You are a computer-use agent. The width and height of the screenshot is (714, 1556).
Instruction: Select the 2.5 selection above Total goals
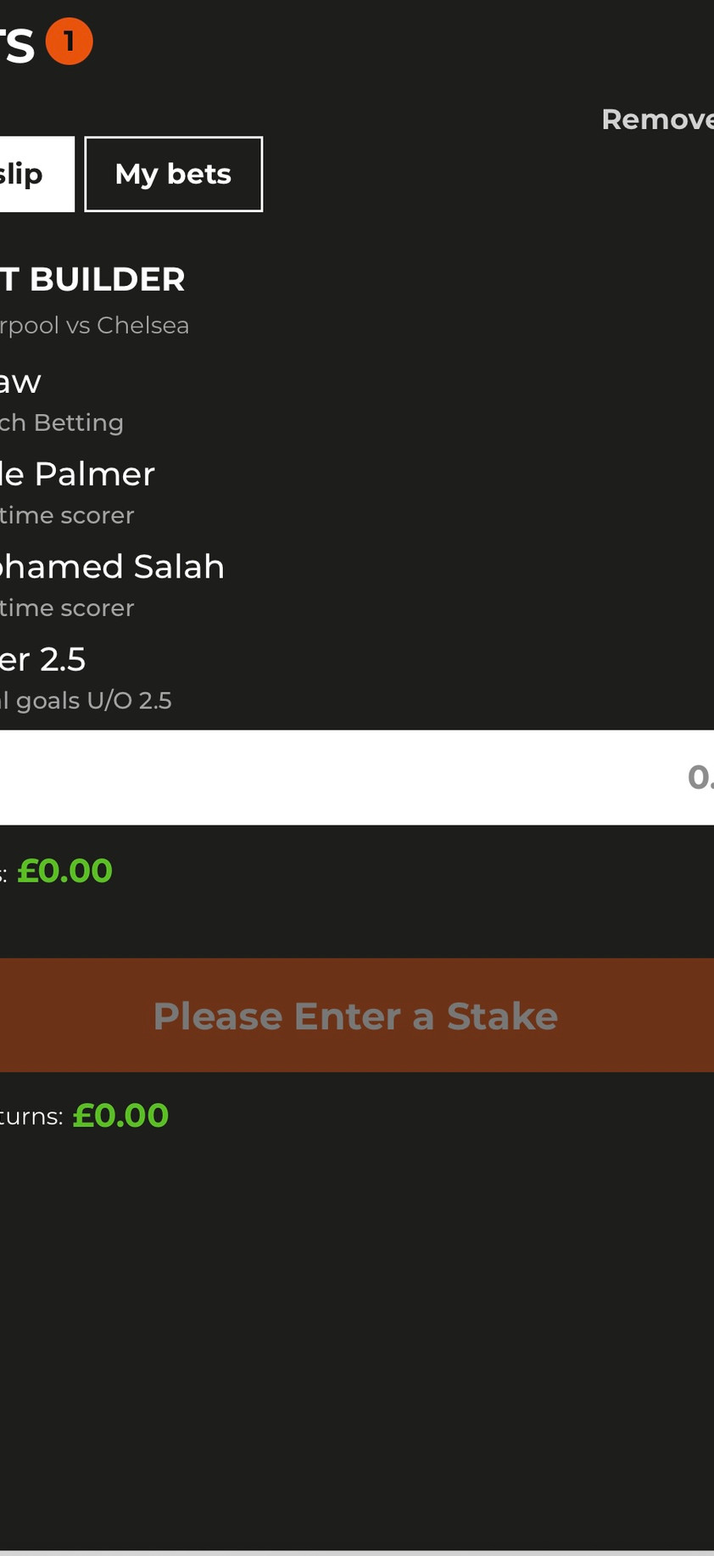point(42,658)
